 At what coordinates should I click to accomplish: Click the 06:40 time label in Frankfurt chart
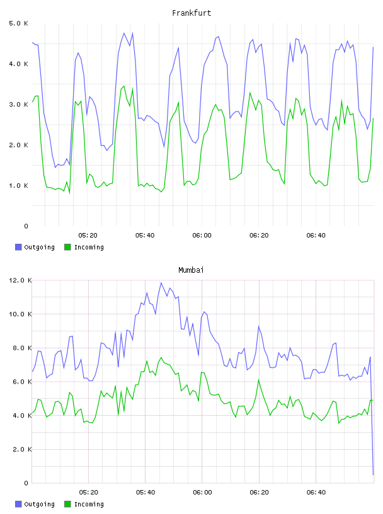(x=316, y=236)
